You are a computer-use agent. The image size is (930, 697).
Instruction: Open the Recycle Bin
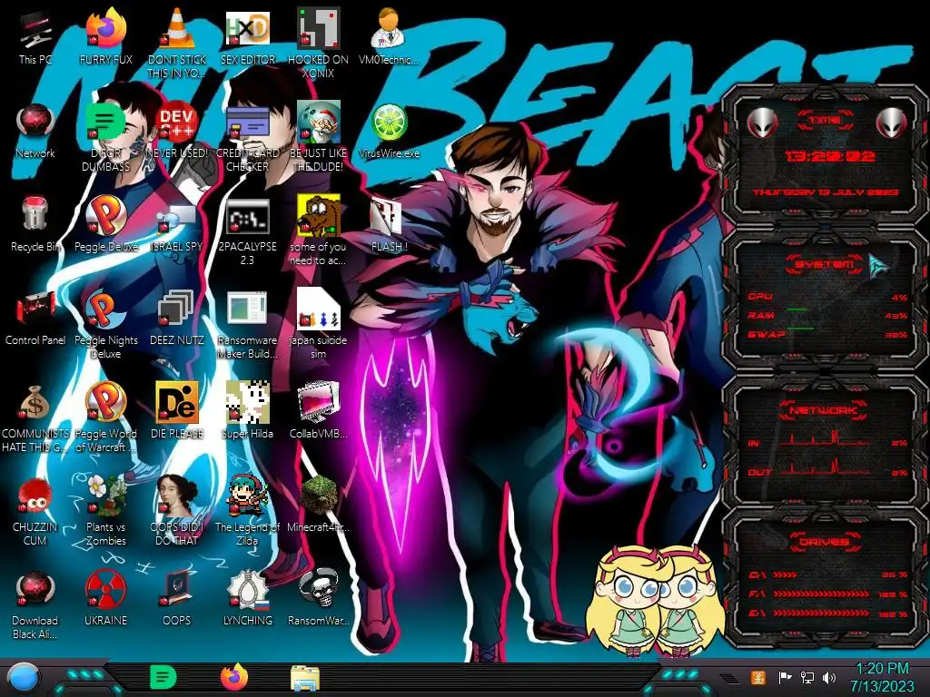point(35,225)
